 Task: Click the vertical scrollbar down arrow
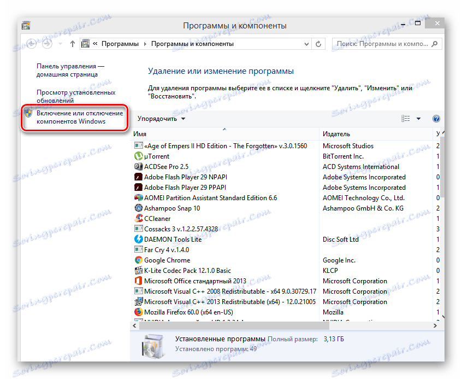442,317
